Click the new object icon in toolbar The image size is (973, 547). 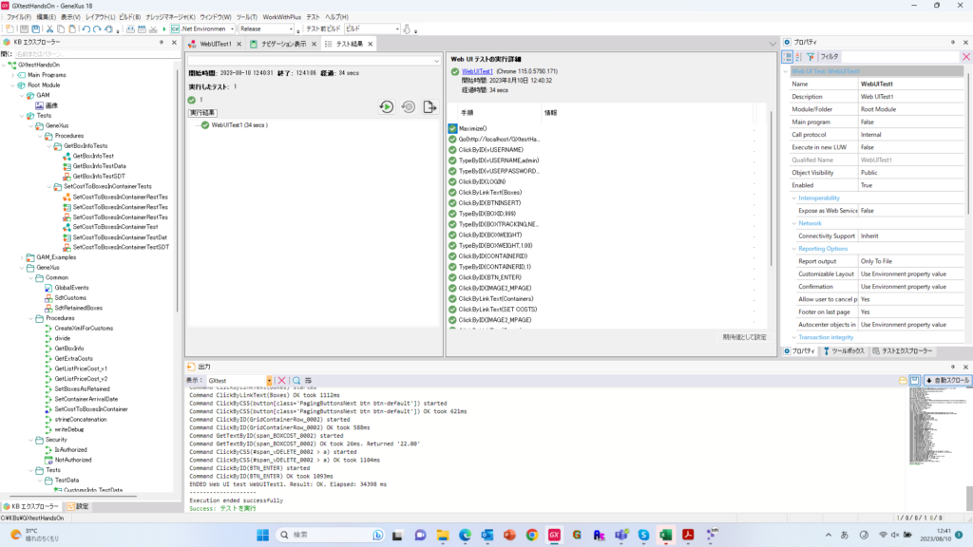click(10, 29)
